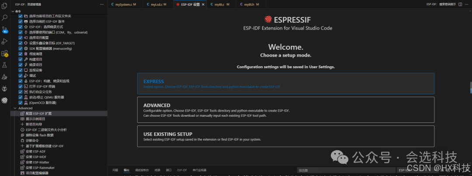Uncheck 选择当前的 ESP-IDF 版本 checkbox
This screenshot has width=472, height=176.
21,21
